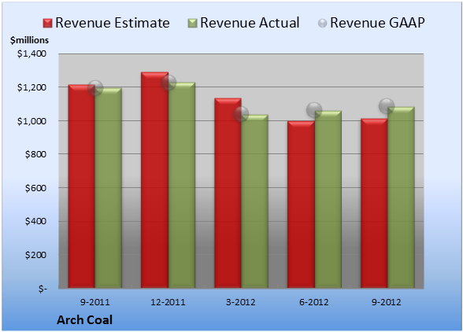This screenshot has height=332, width=463.
Task: Select the 'Revenue Estimate' legend label
Action: click(x=113, y=23)
